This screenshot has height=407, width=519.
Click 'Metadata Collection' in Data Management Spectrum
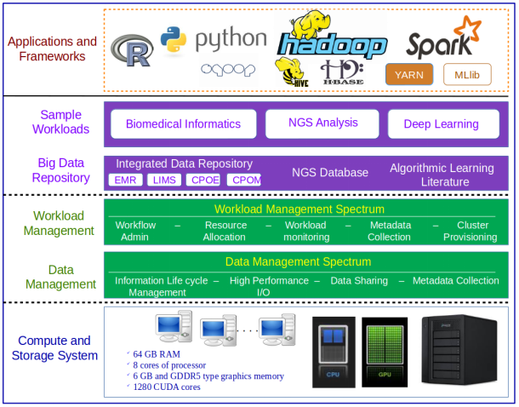[x=456, y=281]
